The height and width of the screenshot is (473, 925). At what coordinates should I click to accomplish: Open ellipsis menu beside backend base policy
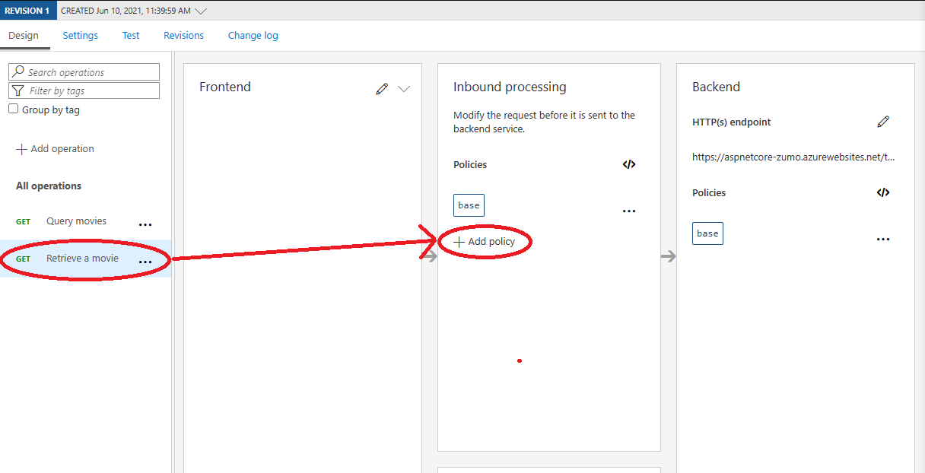point(883,240)
